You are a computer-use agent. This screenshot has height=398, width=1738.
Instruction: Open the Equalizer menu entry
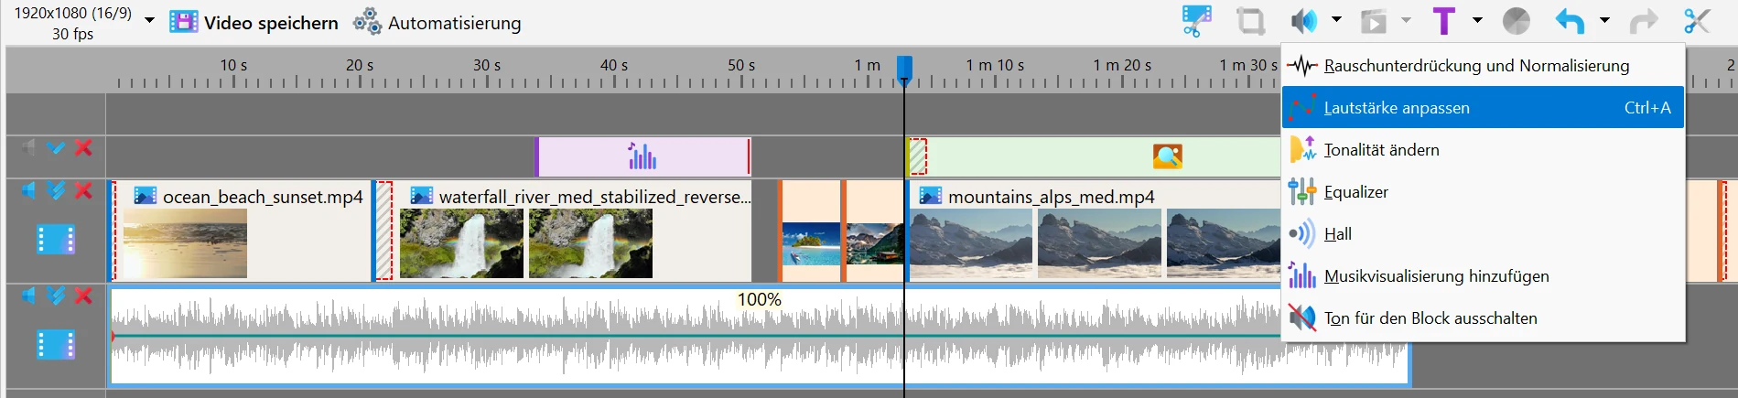(x=1483, y=191)
